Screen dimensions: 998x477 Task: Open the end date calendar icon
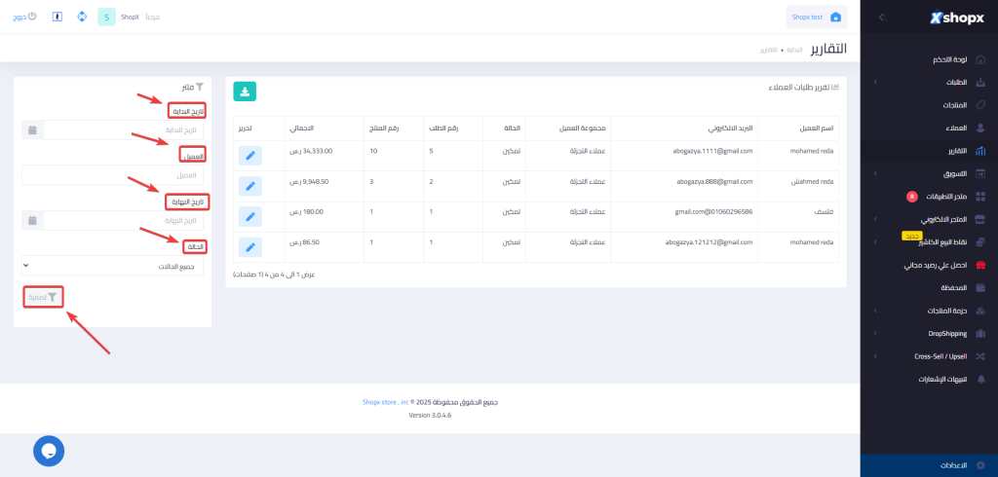(x=32, y=221)
